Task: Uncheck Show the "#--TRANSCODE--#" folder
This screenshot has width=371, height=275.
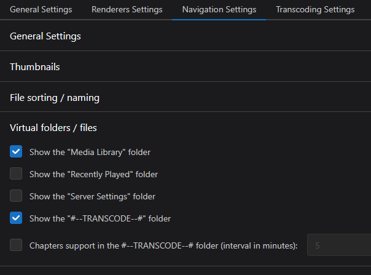Action: (x=16, y=218)
